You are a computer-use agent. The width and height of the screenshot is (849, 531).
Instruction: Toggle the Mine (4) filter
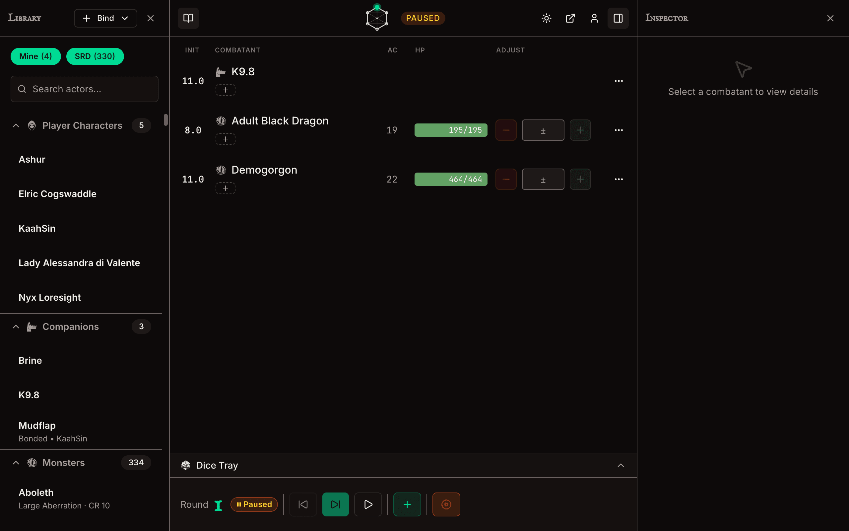[x=36, y=56]
